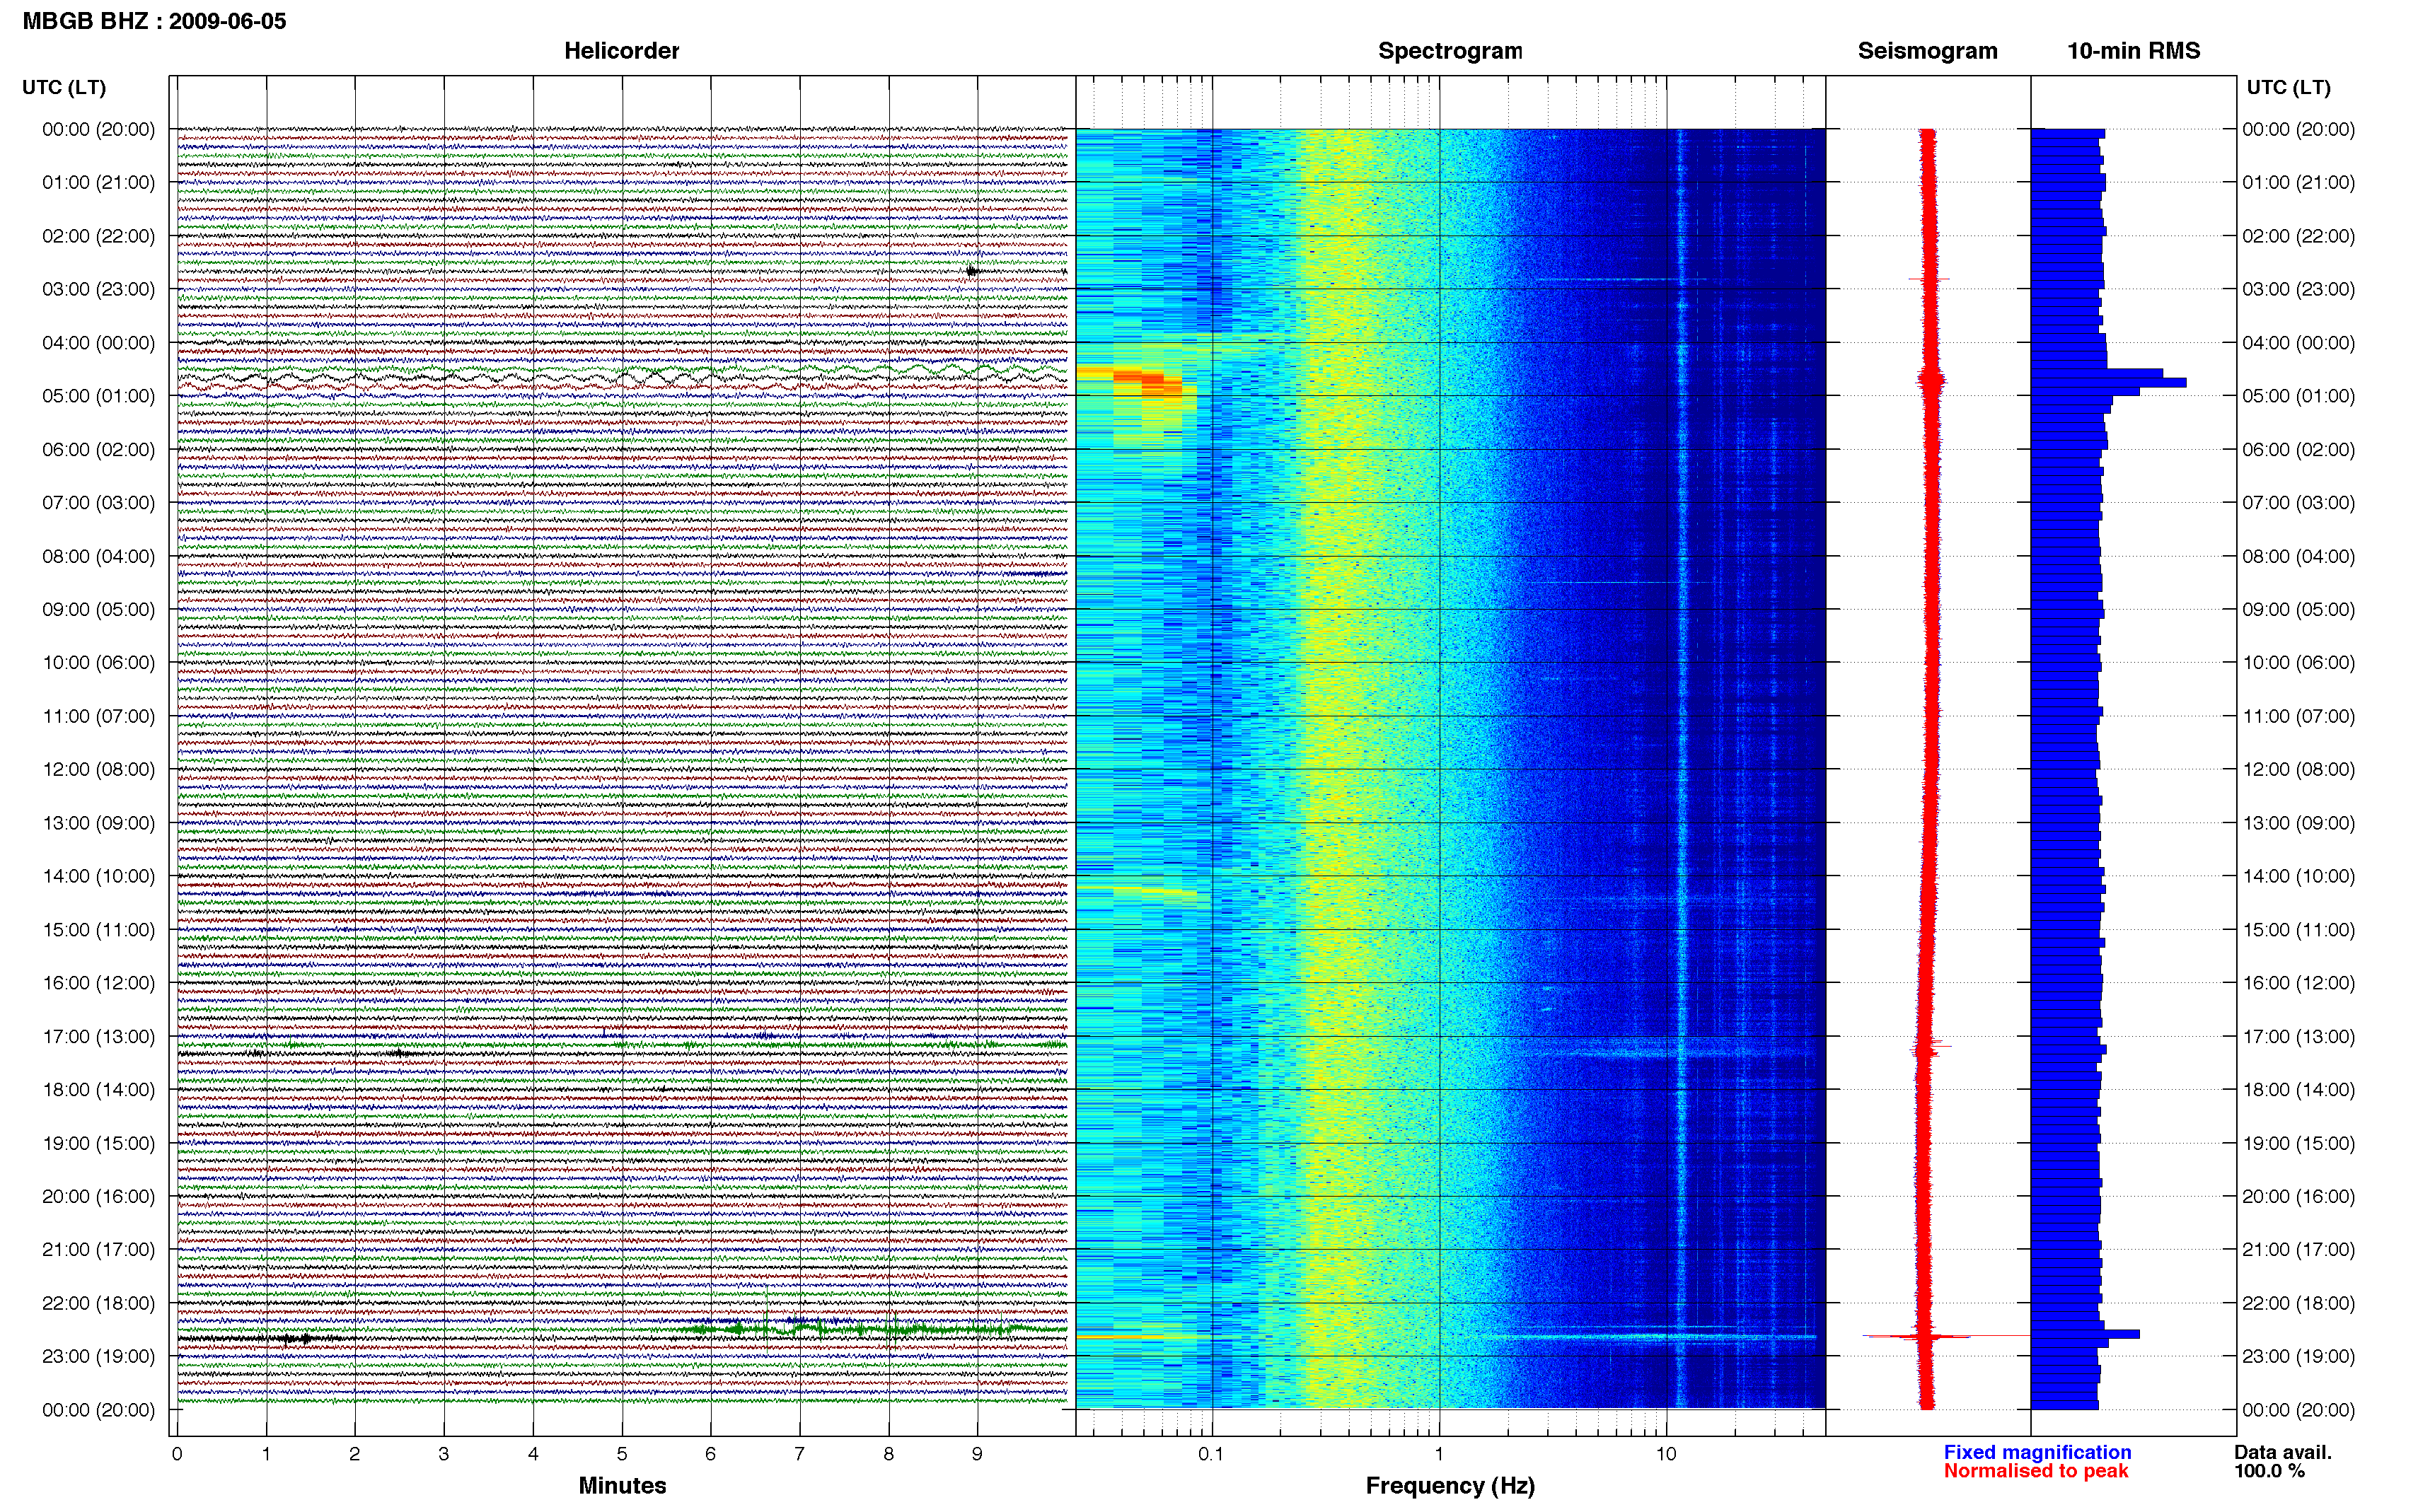Click the '5' minute tick label on Helicorder axis

tap(621, 1455)
